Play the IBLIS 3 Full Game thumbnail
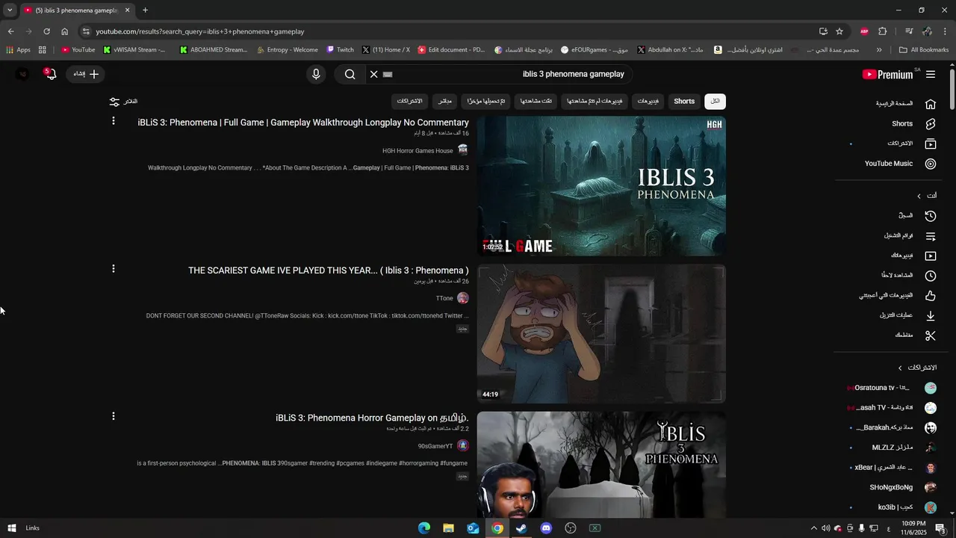 601,186
